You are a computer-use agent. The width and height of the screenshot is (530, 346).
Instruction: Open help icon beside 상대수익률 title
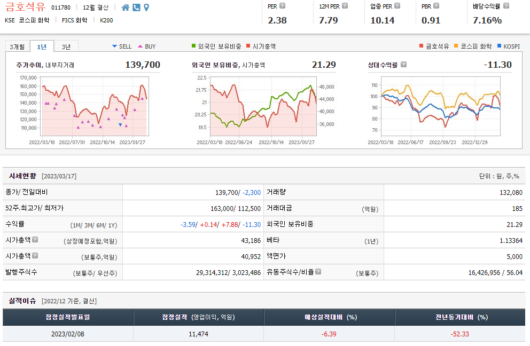[403, 65]
